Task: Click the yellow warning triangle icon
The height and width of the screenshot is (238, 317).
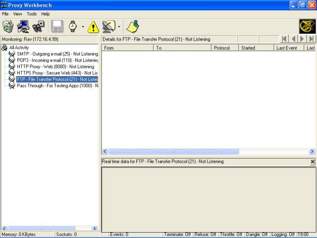Action: [x=93, y=27]
